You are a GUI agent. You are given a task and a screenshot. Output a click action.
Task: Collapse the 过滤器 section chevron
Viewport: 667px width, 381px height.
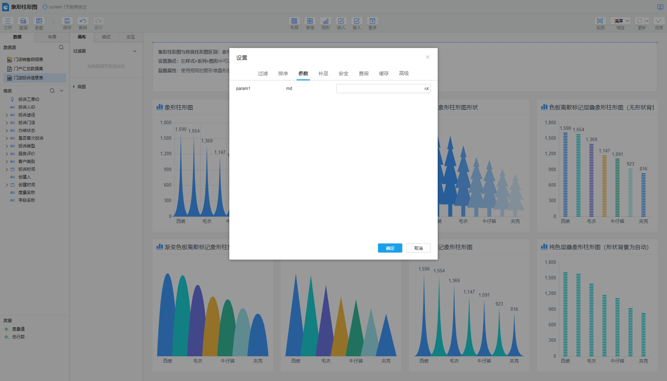click(x=135, y=51)
